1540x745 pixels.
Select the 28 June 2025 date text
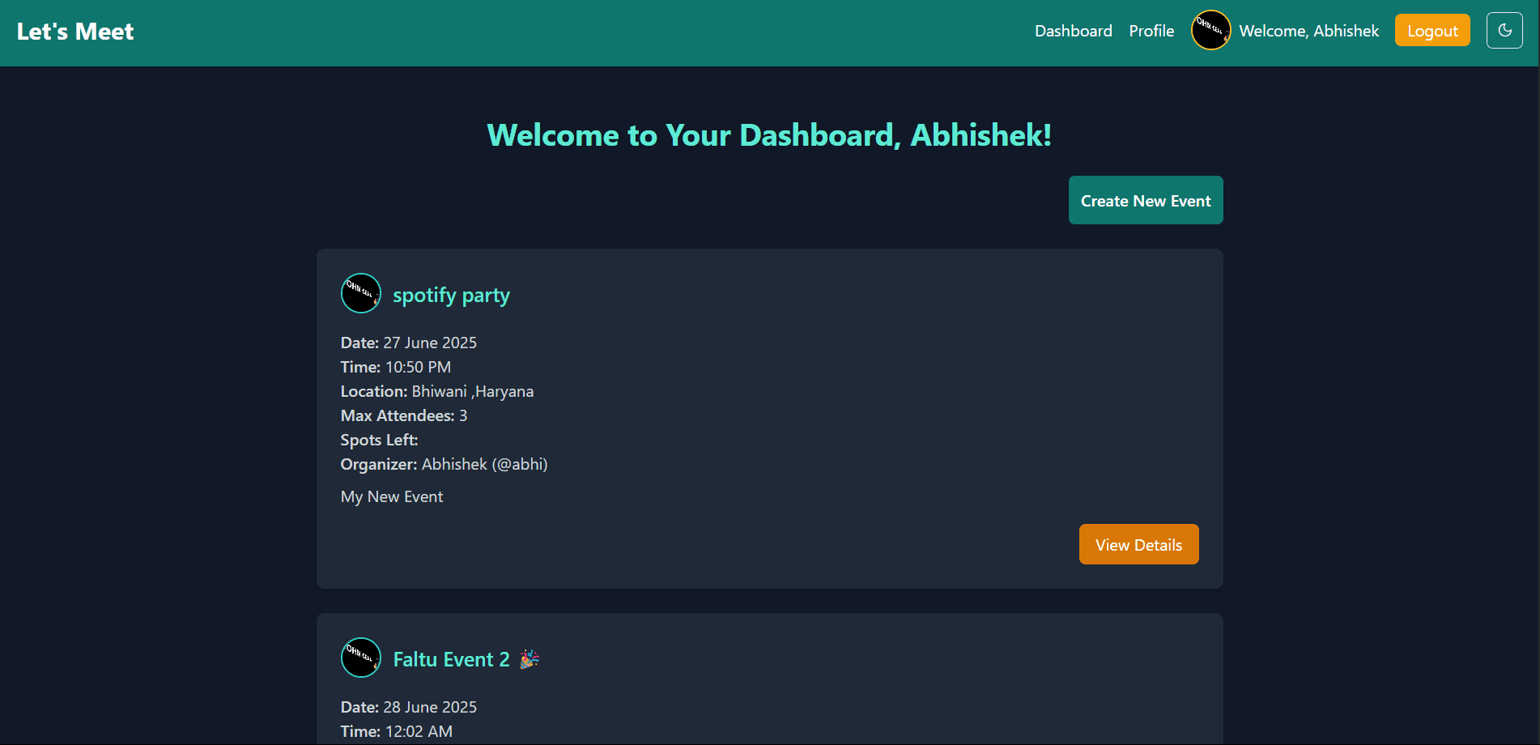pos(430,707)
